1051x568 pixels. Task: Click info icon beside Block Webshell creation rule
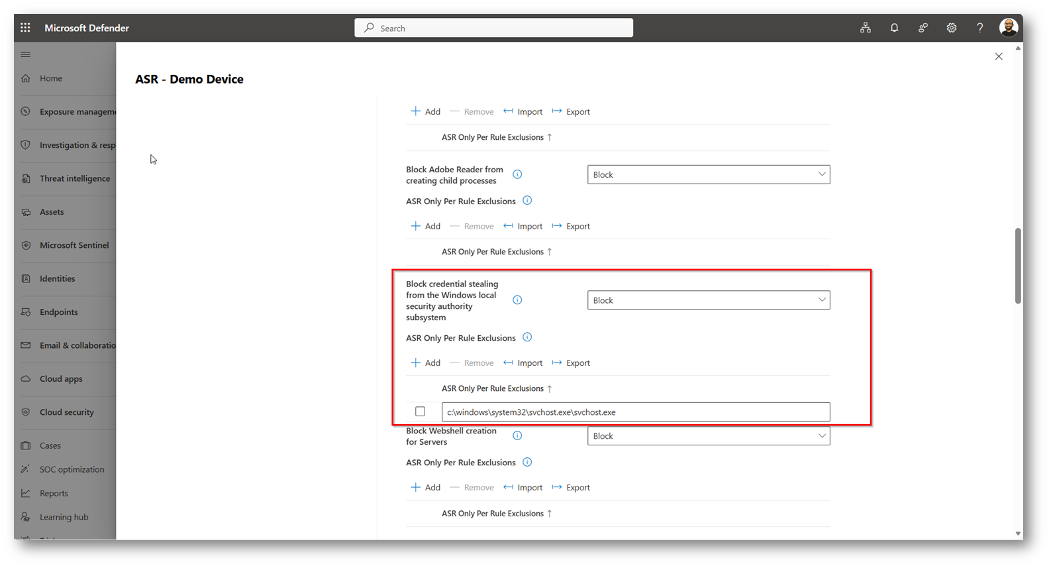click(517, 435)
